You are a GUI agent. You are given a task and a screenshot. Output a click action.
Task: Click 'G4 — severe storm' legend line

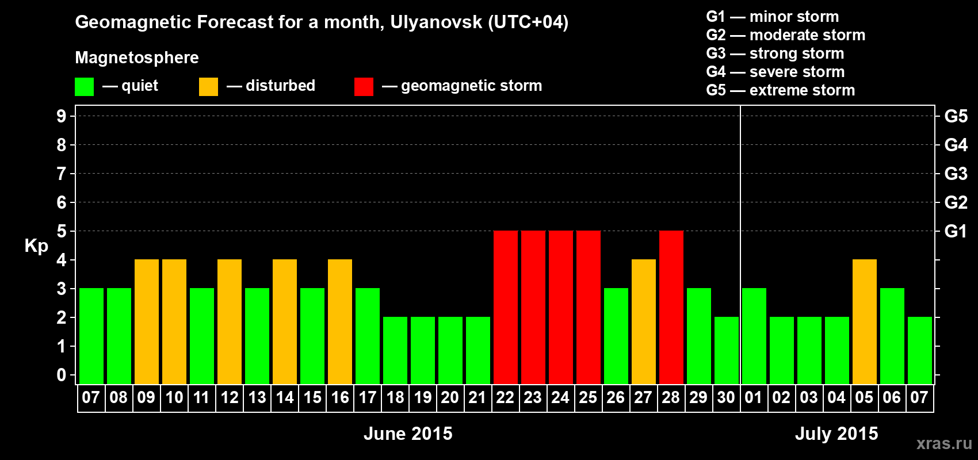click(x=775, y=72)
